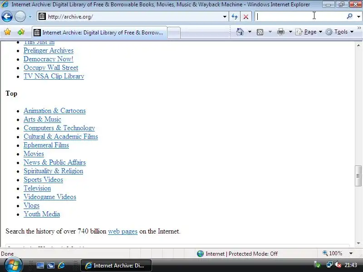Click the red Stop loading icon

(x=246, y=17)
